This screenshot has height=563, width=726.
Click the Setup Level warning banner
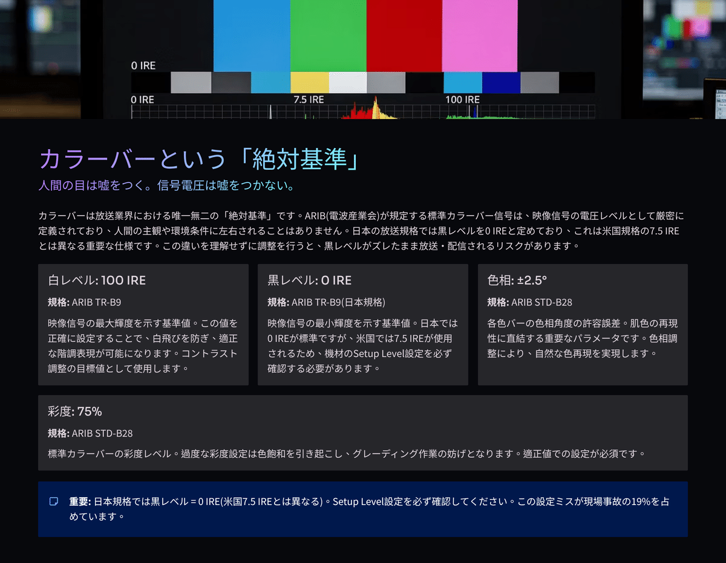click(363, 509)
